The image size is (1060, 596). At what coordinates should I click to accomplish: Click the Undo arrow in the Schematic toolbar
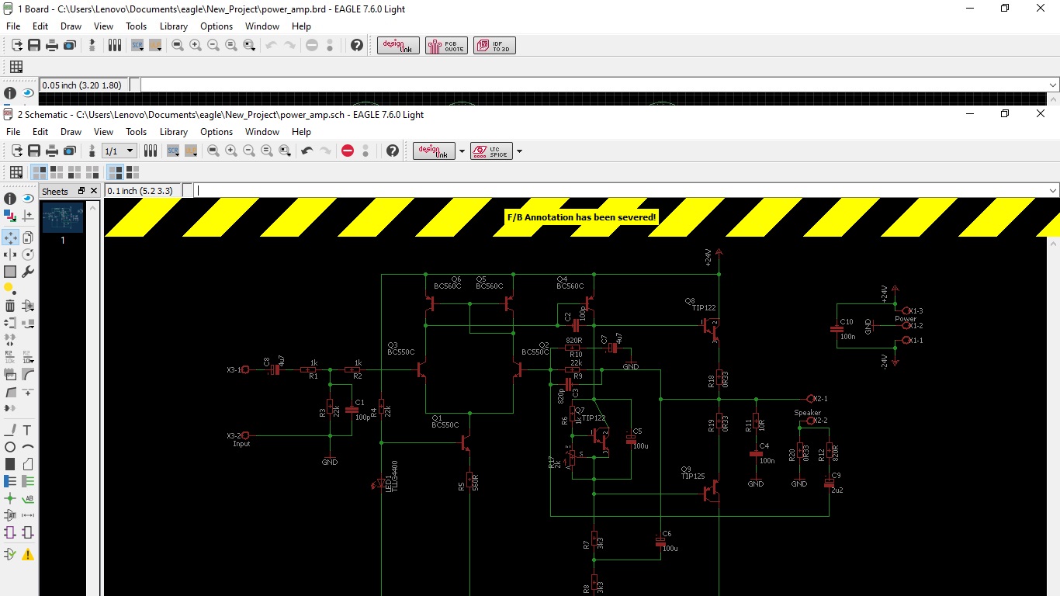click(307, 151)
